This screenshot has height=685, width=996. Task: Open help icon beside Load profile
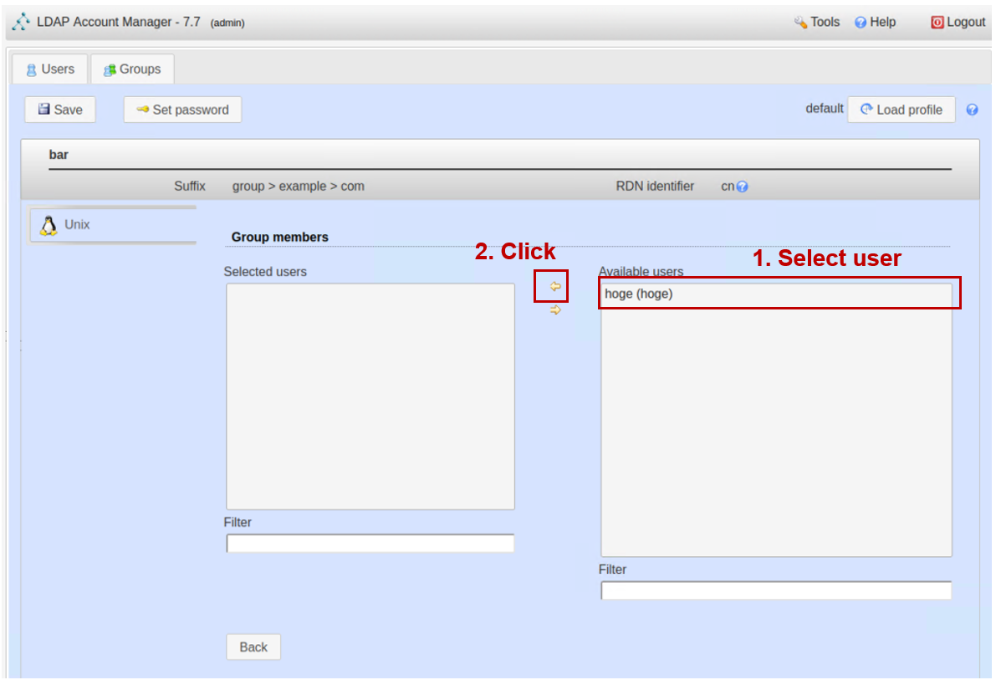tap(972, 110)
